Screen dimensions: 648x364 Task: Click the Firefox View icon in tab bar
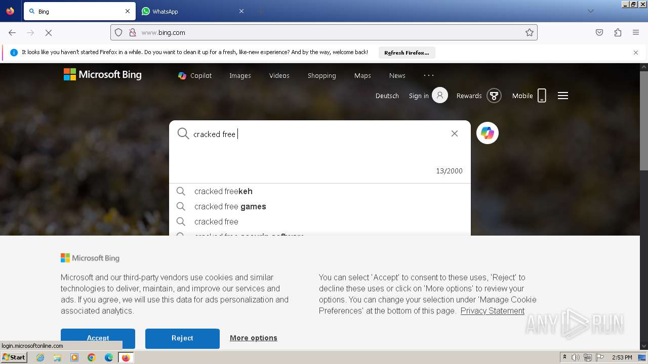(x=10, y=11)
